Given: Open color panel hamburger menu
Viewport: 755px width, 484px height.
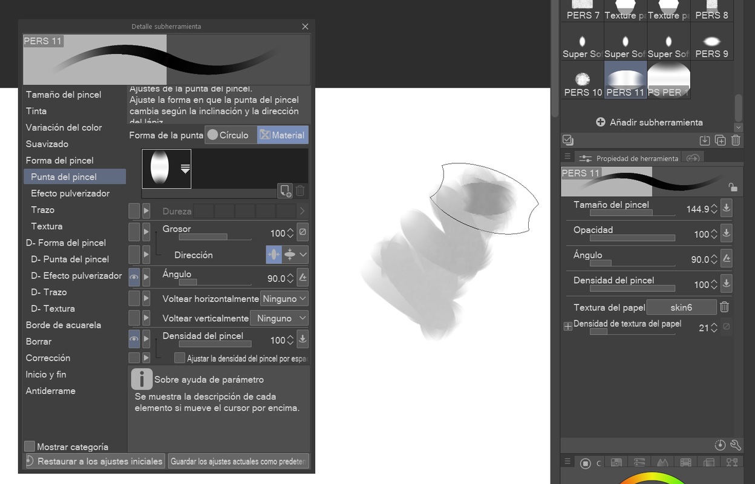Looking at the screenshot, I should (567, 462).
